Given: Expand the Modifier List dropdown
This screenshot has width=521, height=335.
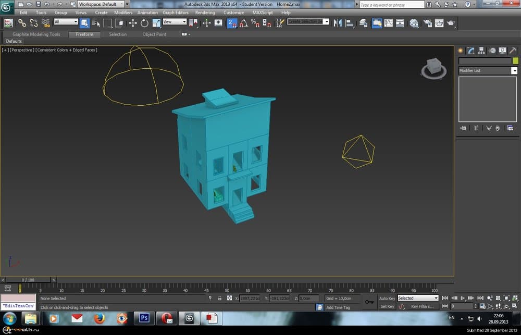Looking at the screenshot, I should [x=514, y=70].
